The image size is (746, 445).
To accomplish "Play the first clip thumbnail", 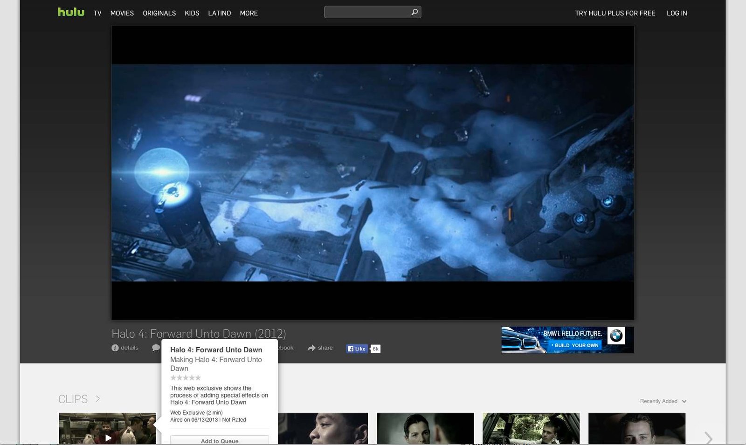I will coord(108,428).
